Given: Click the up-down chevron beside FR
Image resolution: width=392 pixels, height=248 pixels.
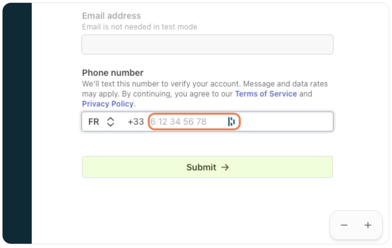Looking at the screenshot, I should (x=110, y=122).
